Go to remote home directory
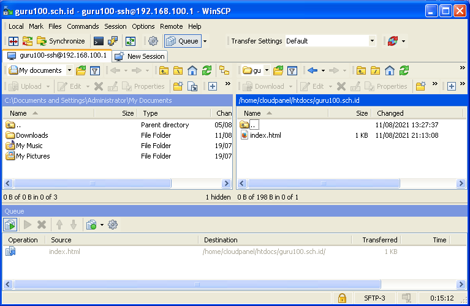 389,70
